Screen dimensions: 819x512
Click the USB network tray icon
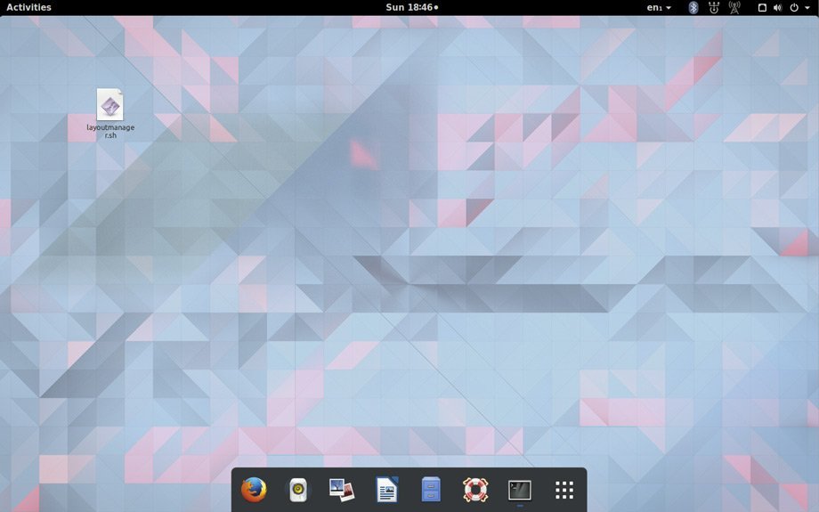[714, 7]
